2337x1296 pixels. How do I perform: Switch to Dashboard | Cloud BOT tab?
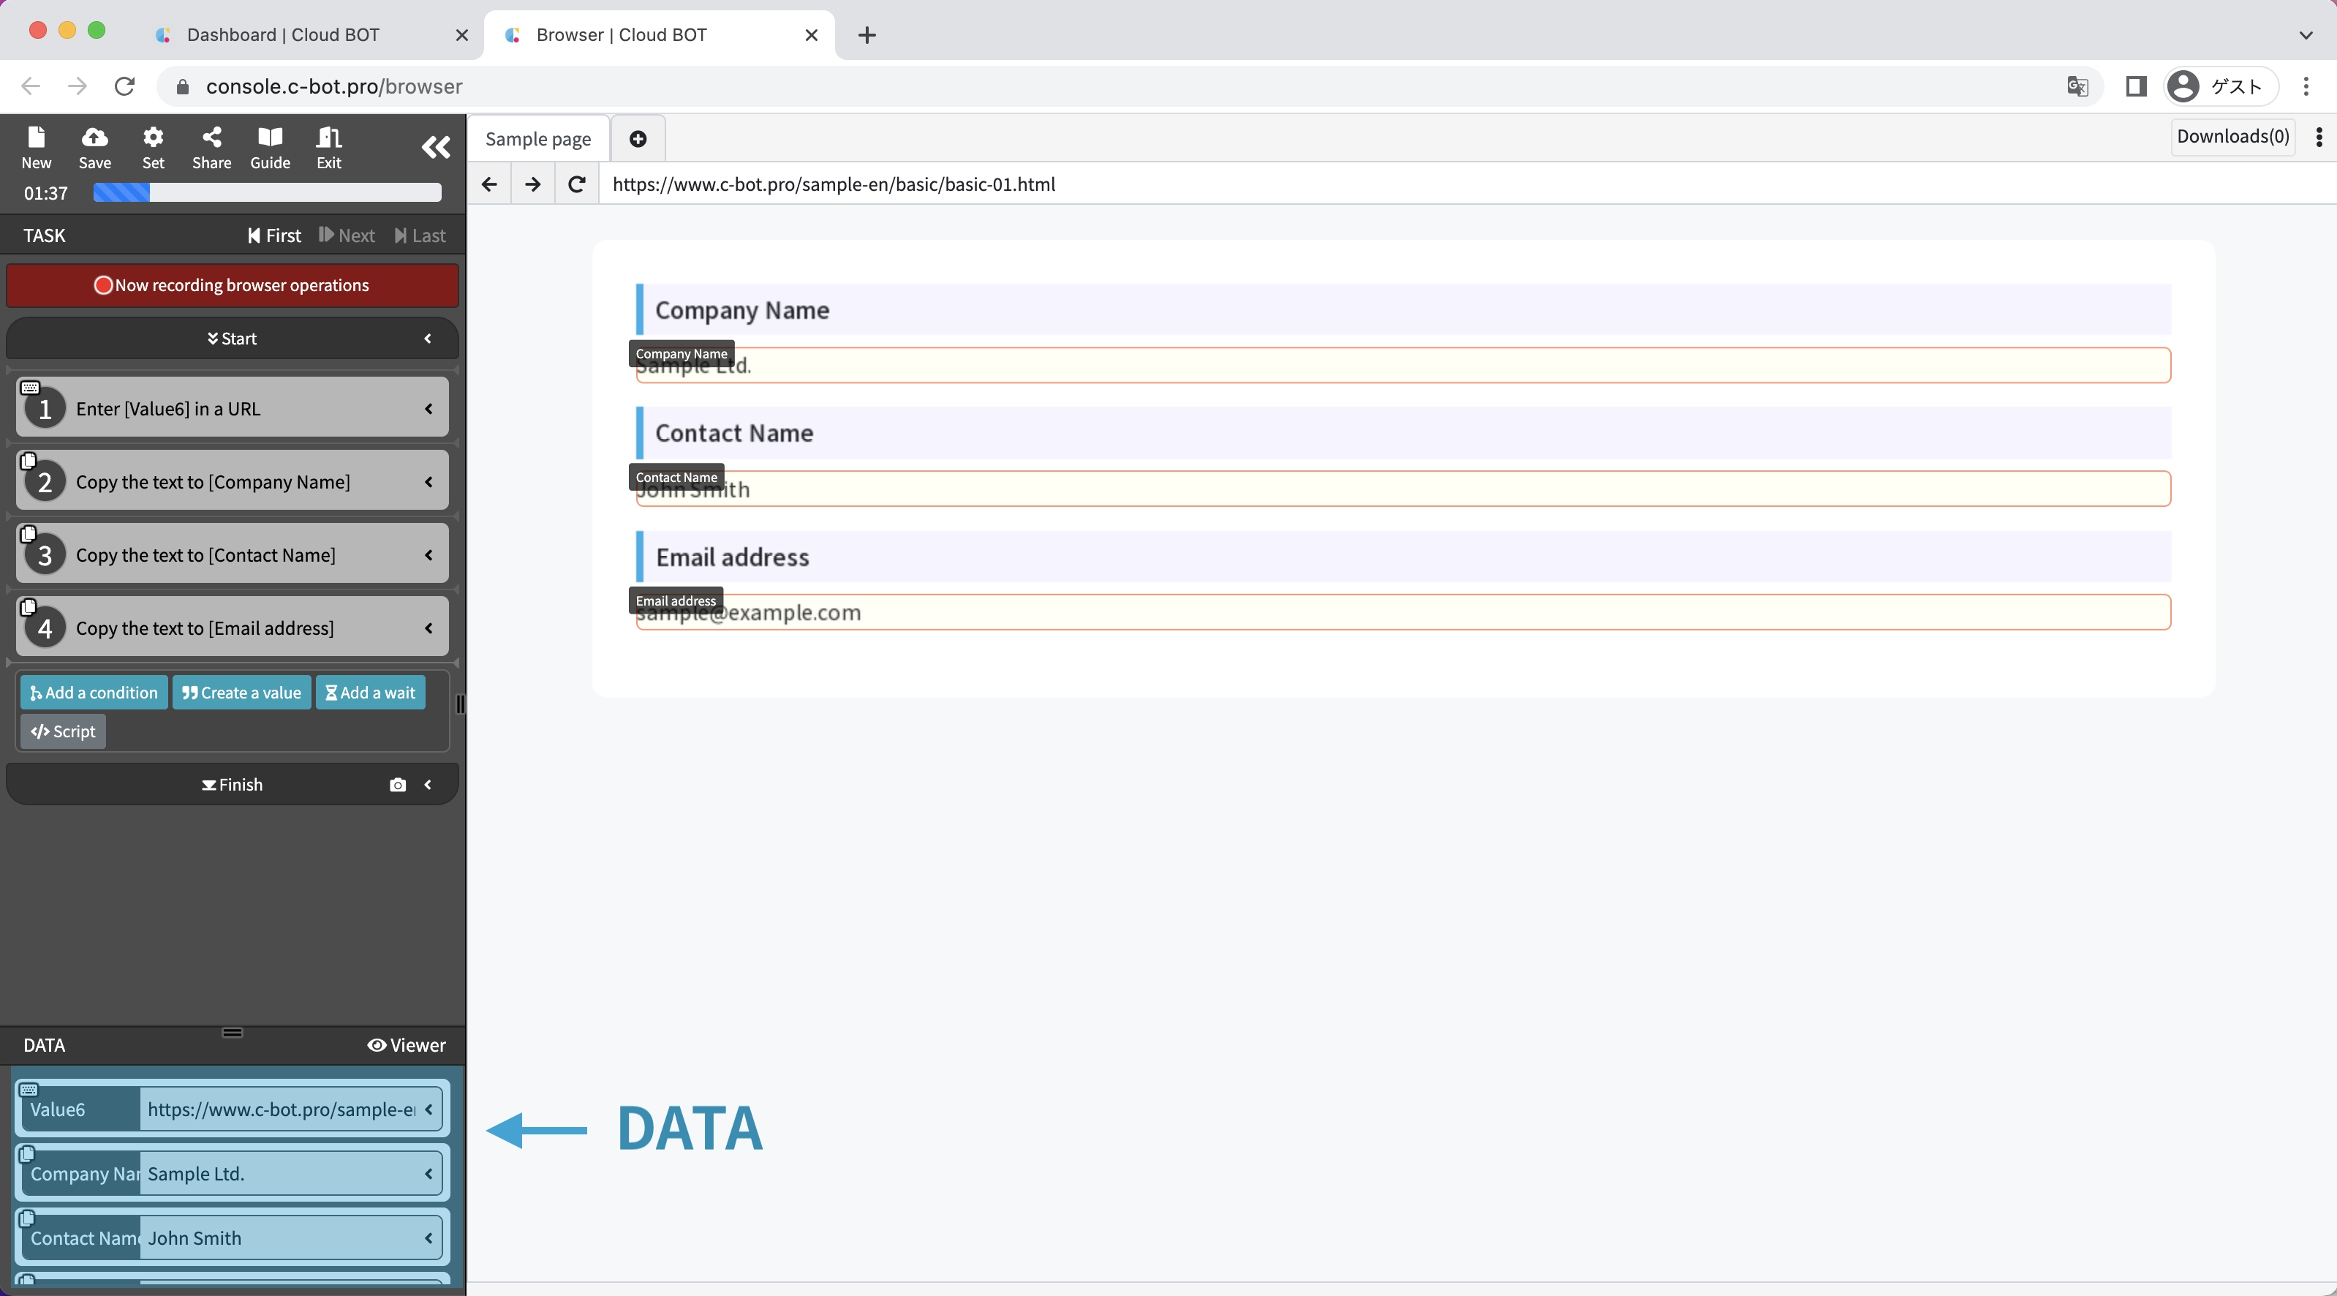point(283,34)
